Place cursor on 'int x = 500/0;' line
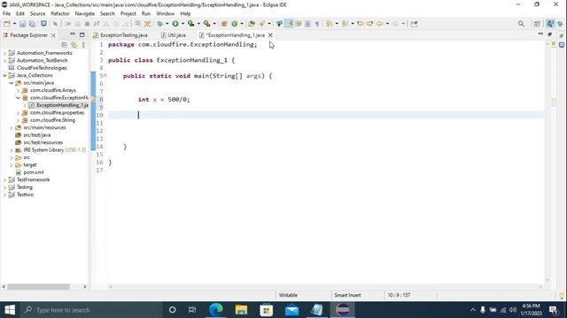 click(164, 100)
